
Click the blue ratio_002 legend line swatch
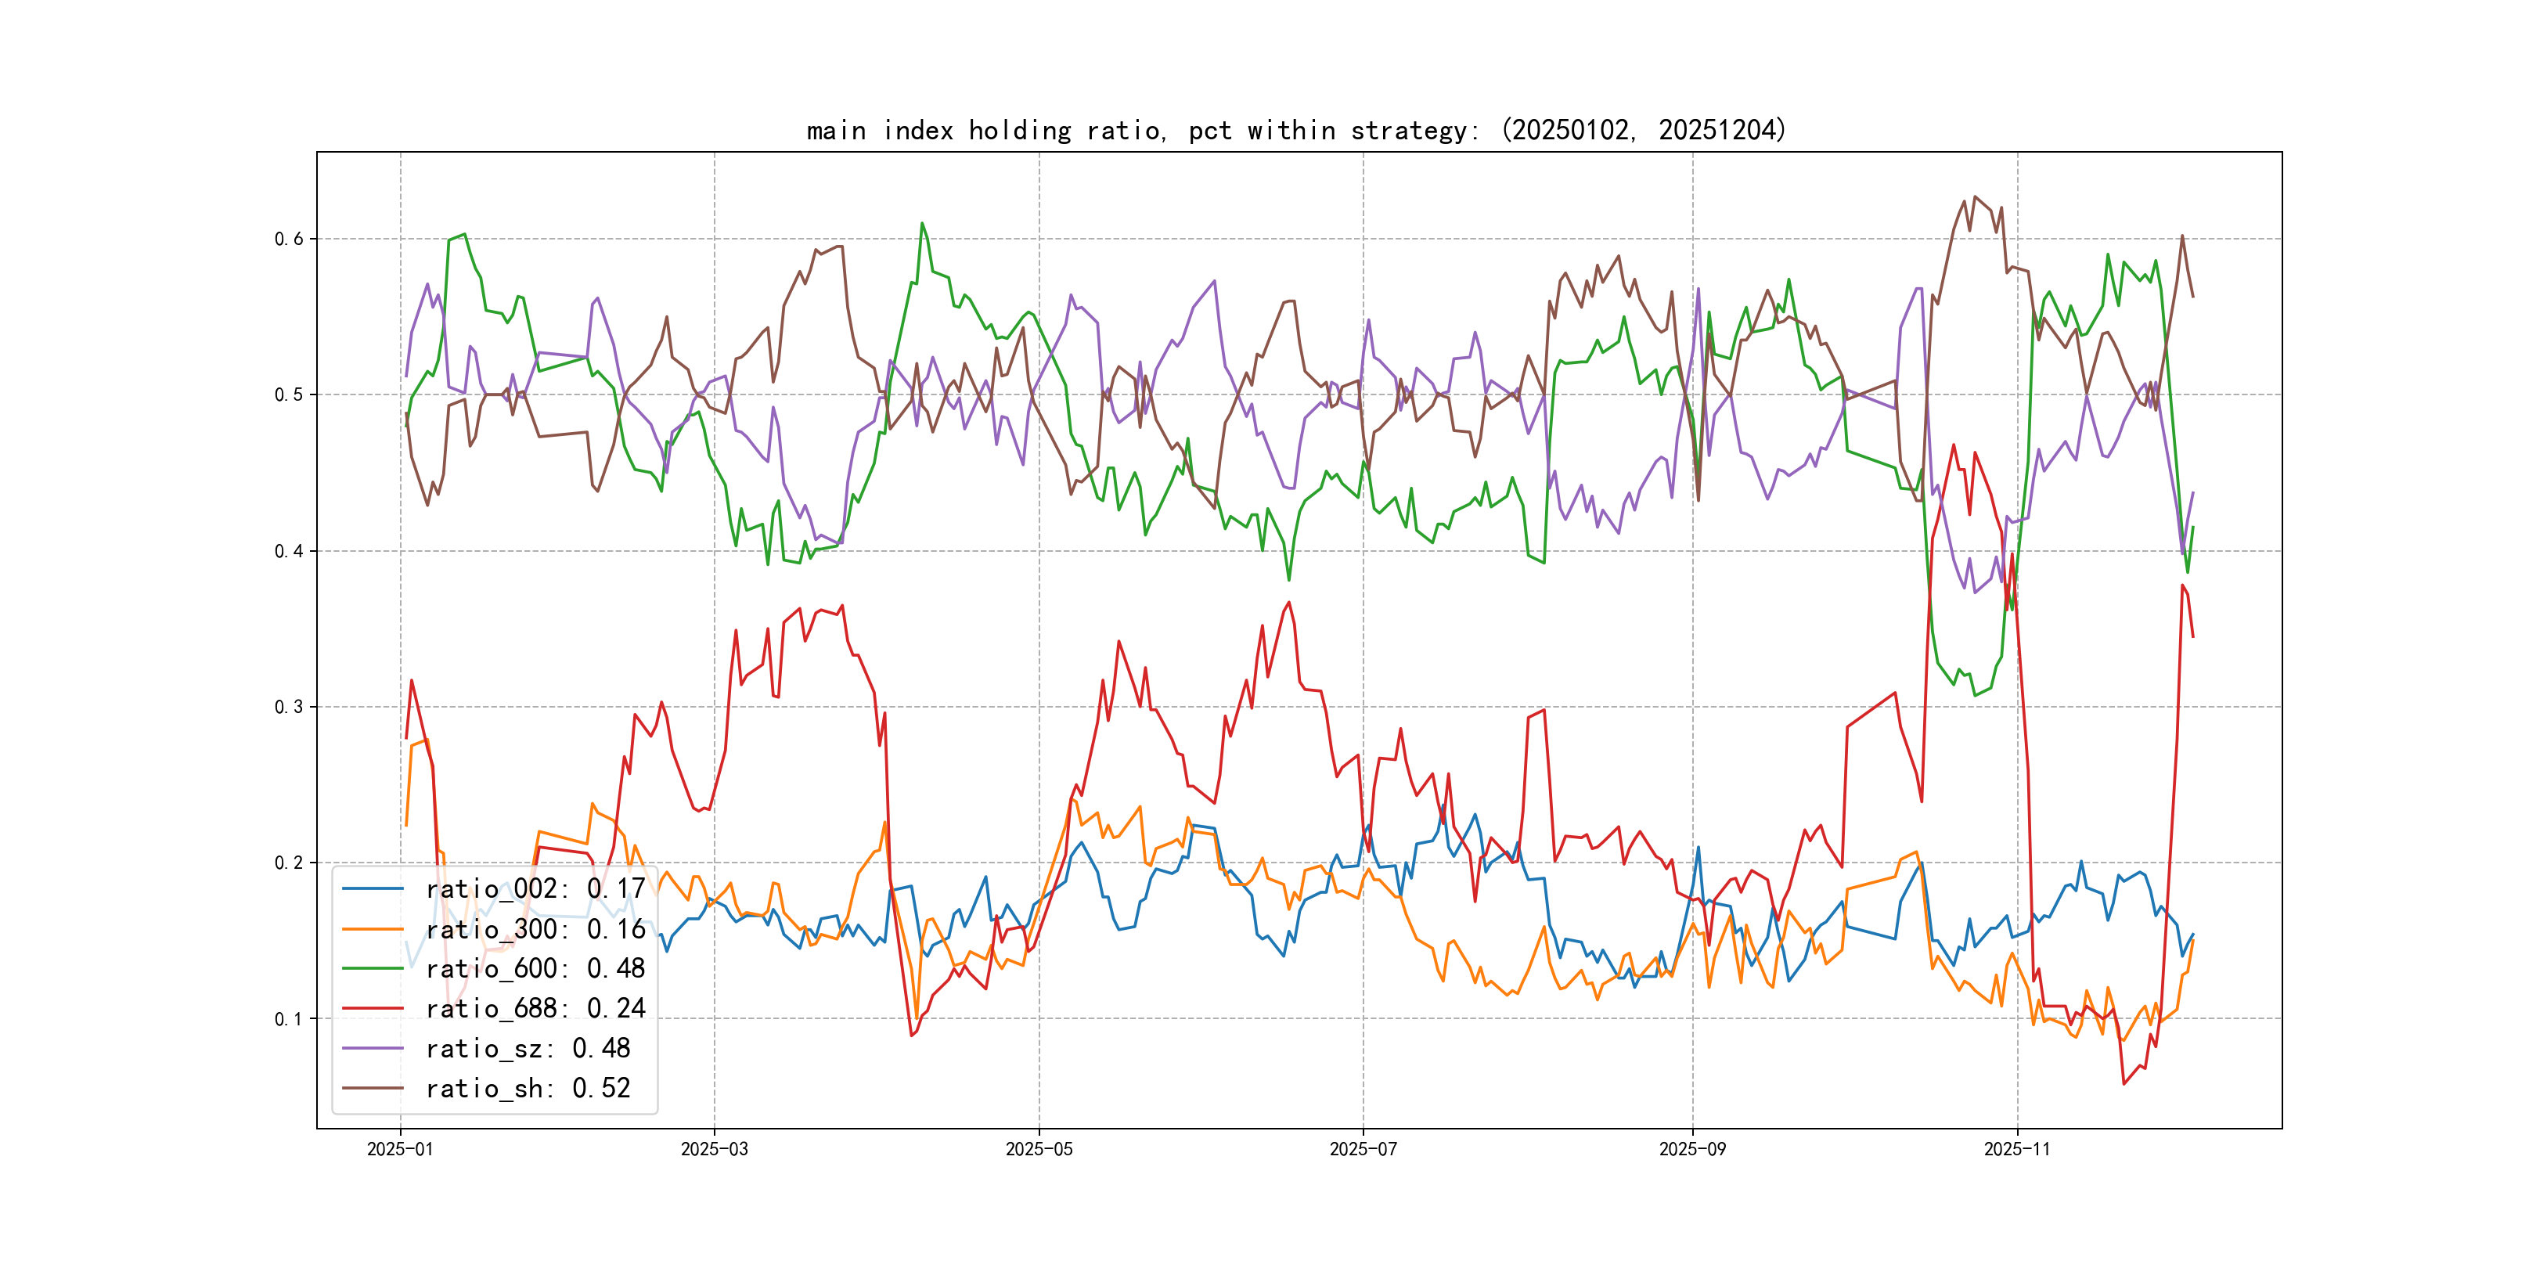372,889
